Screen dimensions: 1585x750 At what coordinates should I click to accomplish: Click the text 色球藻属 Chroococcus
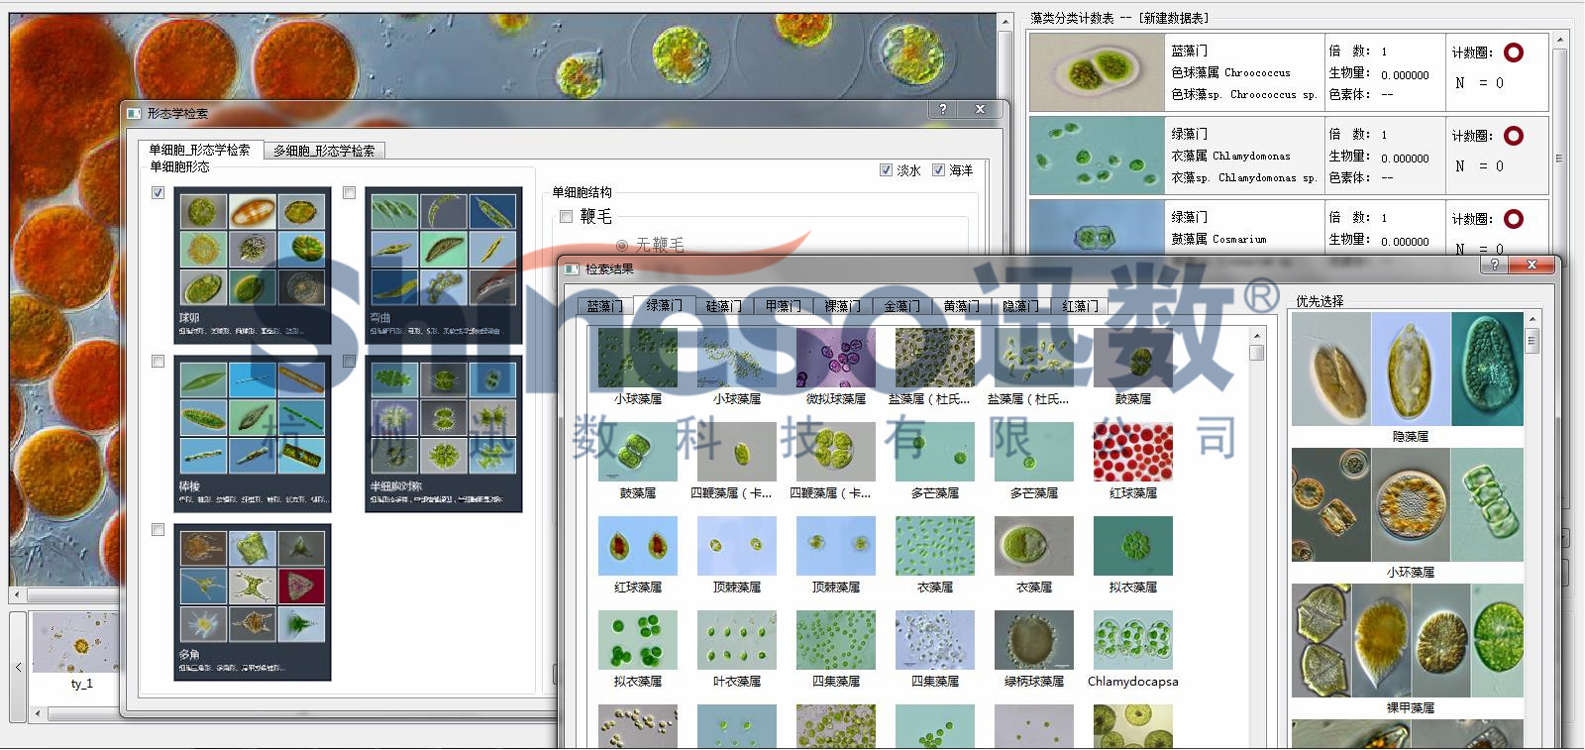(x=1230, y=72)
